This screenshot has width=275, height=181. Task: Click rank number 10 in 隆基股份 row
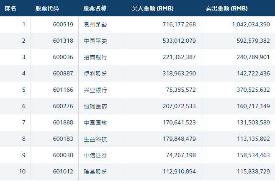point(22,171)
